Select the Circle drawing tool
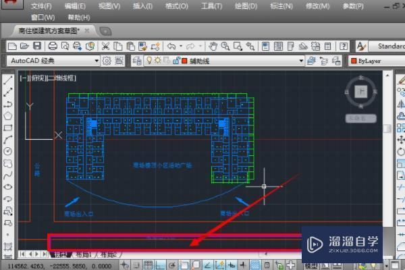Image resolution: width=405 pixels, height=270 pixels. [x=7, y=151]
